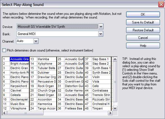Click the vertical scrollbar thumb
The height and width of the screenshot is (119, 165).
pos(115,82)
